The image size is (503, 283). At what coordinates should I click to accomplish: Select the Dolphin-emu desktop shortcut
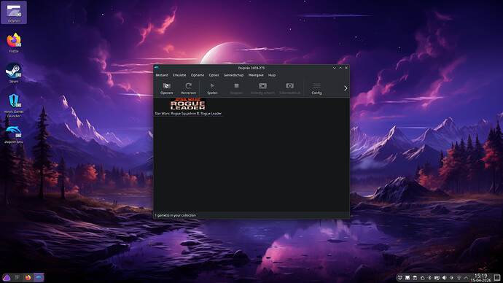[13, 135]
